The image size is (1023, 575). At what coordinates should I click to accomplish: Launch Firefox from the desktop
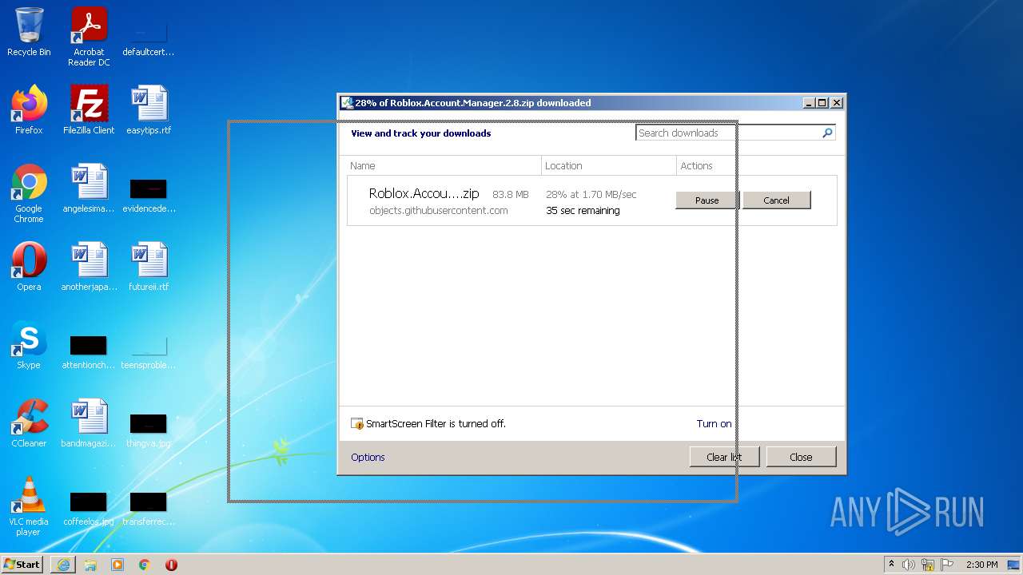(x=29, y=110)
